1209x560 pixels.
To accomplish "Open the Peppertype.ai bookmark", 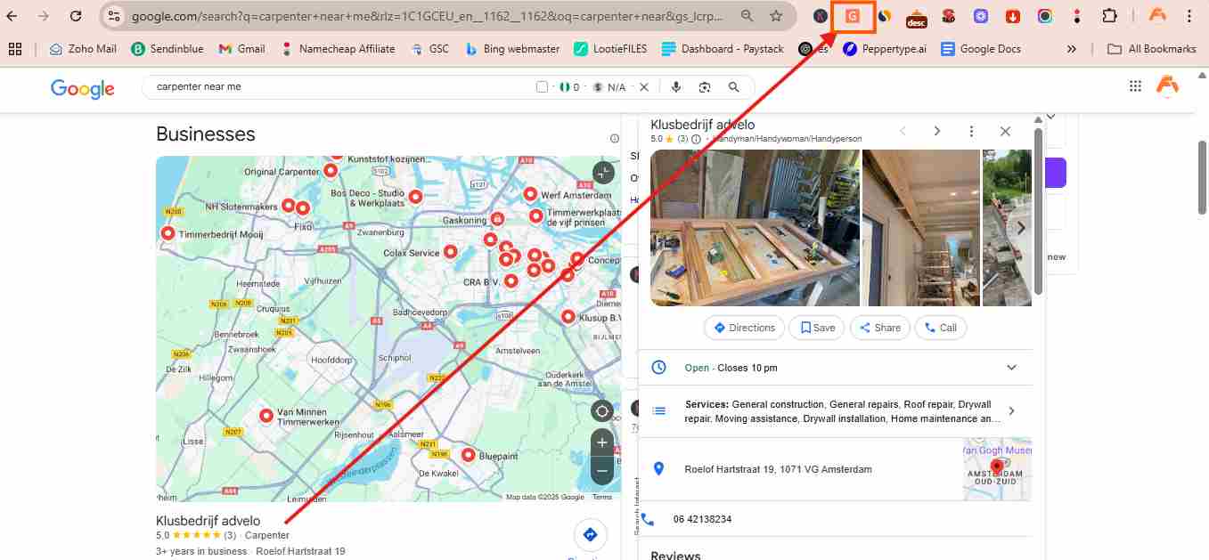I will tap(884, 49).
